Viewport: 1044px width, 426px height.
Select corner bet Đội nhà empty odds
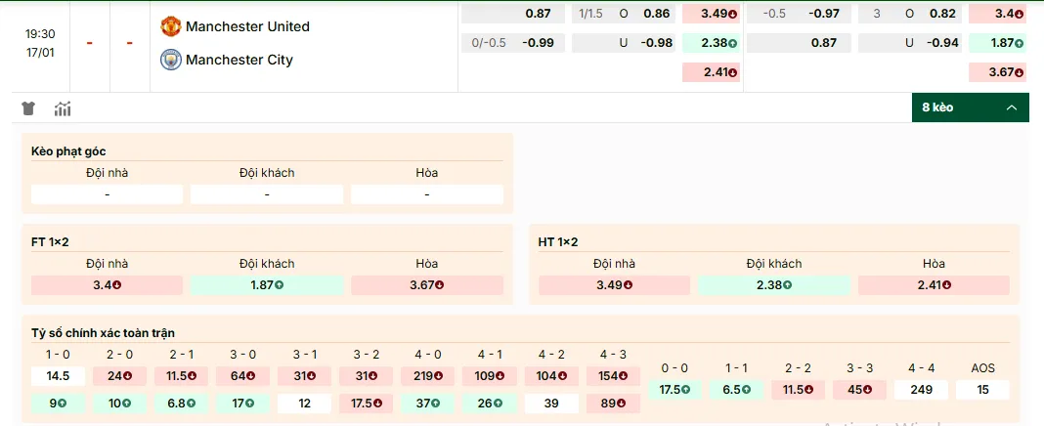coord(107,194)
